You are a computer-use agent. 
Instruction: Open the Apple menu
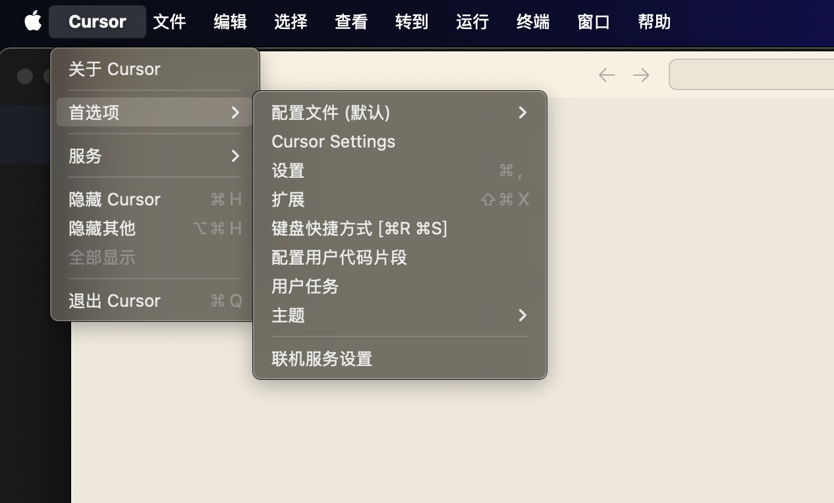33,21
